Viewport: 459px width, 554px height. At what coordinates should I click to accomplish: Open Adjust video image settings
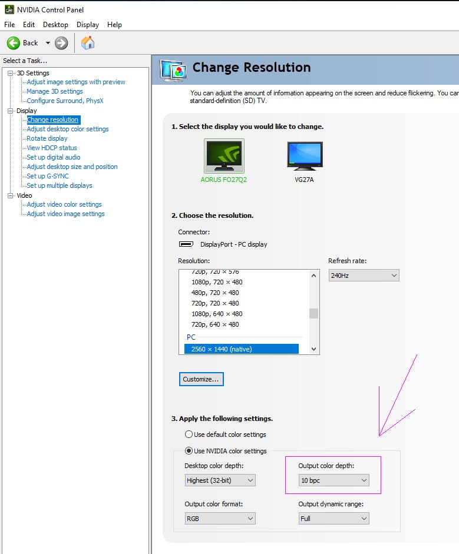coord(66,214)
